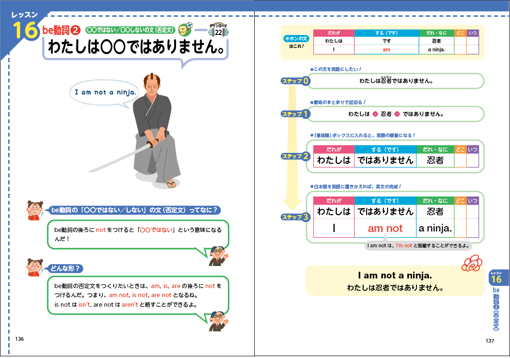This screenshot has height=358, width=510.
Task: Click the purple 'いつ' header in the top table
Action: coord(473,33)
